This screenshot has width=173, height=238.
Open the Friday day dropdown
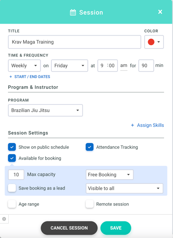(x=70, y=66)
